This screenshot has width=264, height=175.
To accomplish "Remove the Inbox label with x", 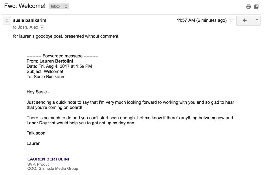I will pos(66,6).
